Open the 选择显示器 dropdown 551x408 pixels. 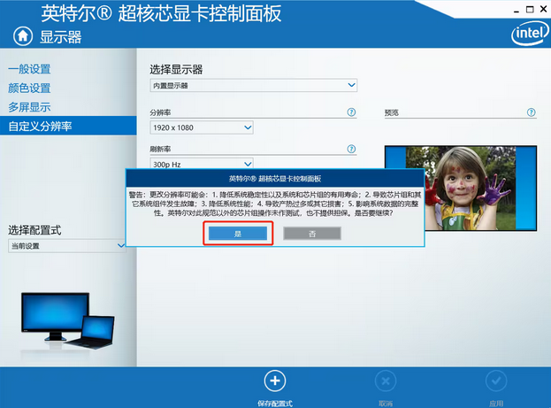[x=253, y=86]
